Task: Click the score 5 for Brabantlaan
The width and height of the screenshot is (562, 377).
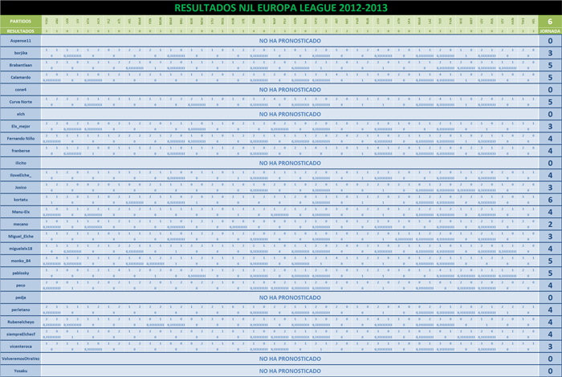Action: (x=550, y=65)
